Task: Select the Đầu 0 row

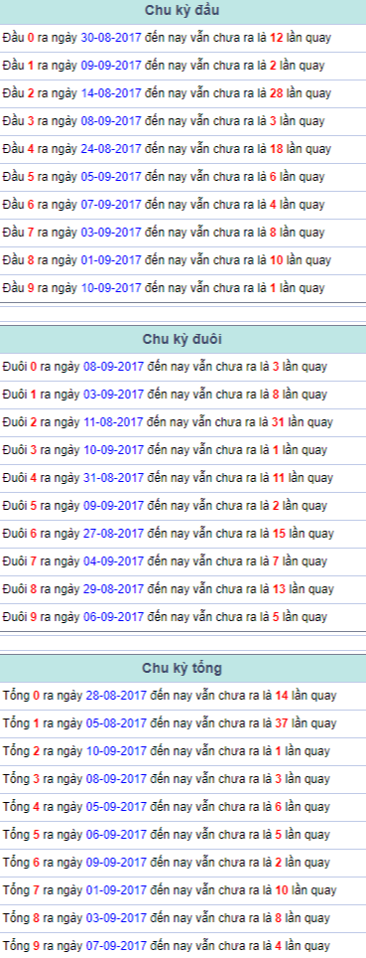Action: pyautogui.click(x=183, y=38)
